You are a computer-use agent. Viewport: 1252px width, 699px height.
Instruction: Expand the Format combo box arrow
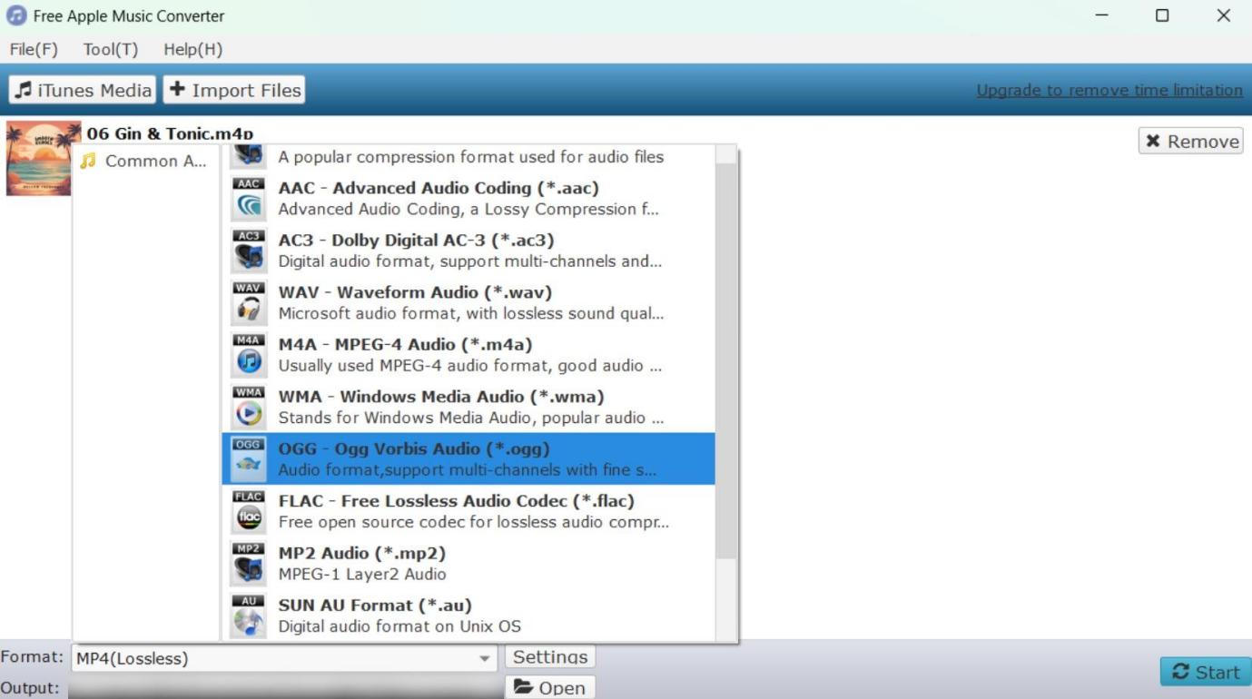(x=486, y=659)
